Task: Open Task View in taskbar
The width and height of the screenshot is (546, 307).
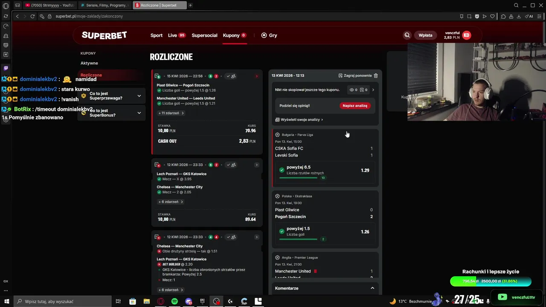Action: [119, 301]
